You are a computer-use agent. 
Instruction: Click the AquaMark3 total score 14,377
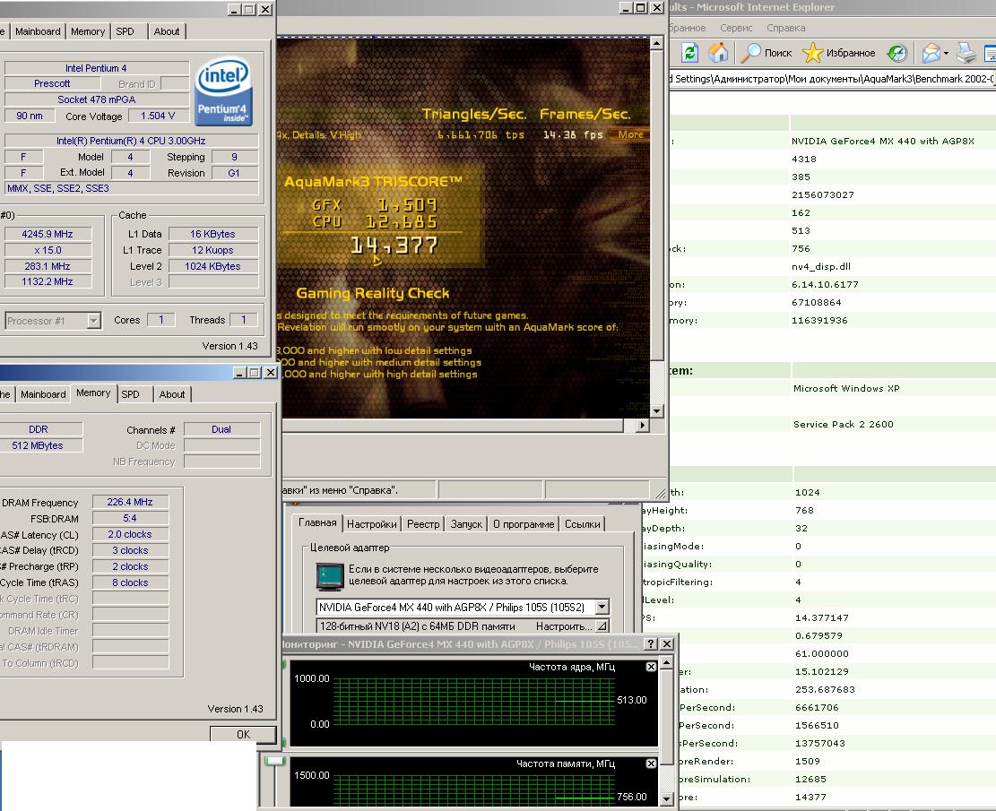coord(394,246)
